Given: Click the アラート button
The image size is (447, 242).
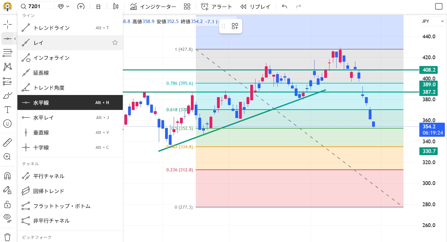Looking at the screenshot, I should (x=216, y=7).
